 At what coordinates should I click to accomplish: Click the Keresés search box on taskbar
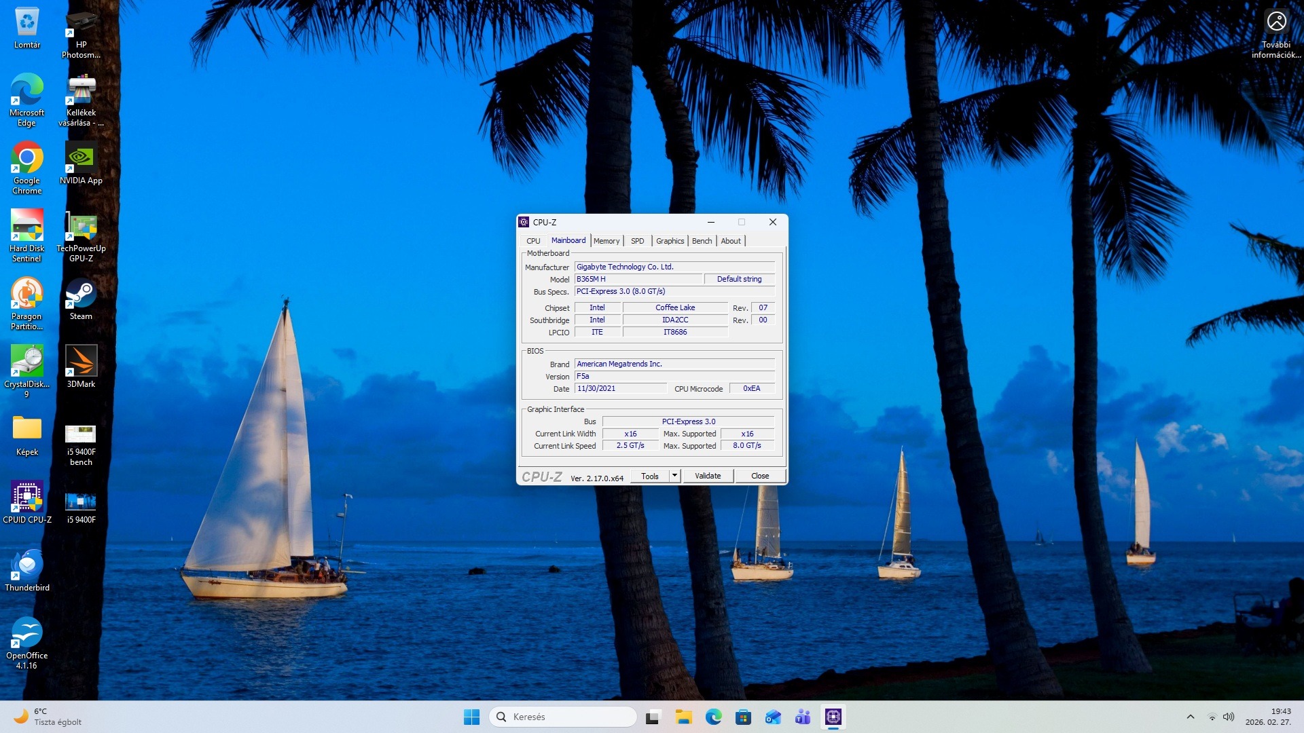(x=562, y=717)
